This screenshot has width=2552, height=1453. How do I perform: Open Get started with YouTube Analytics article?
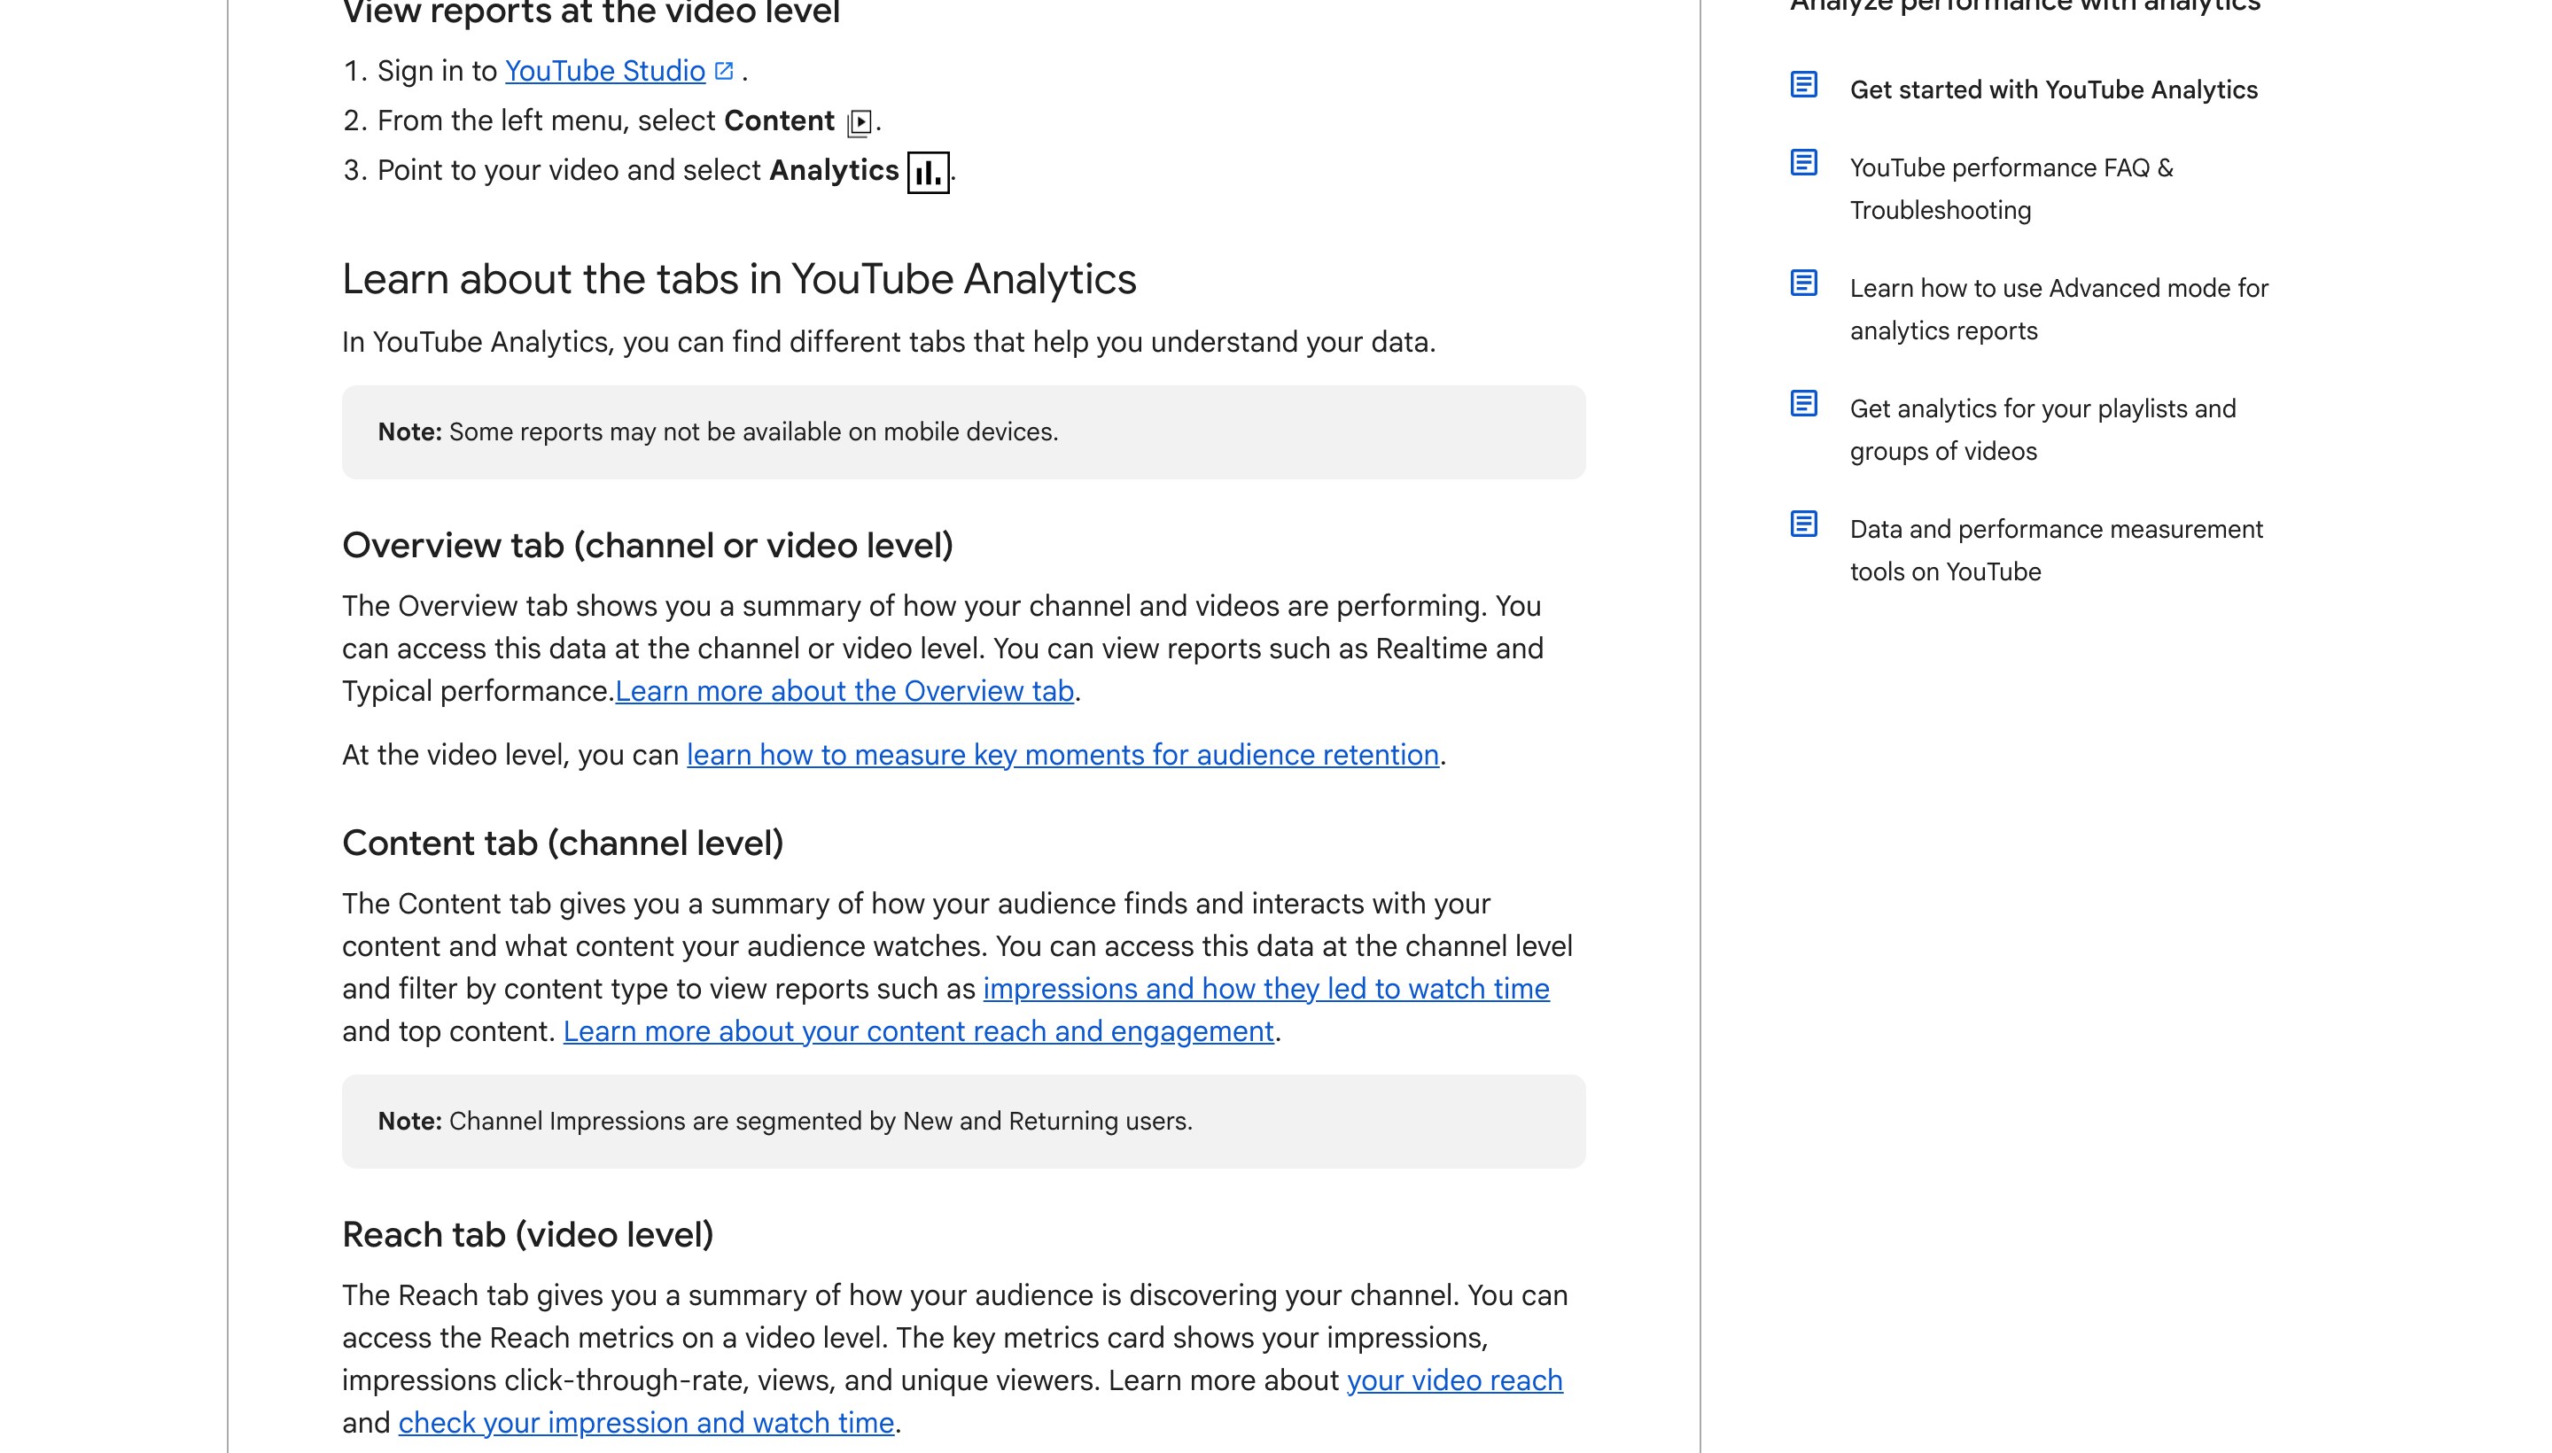click(x=2053, y=89)
